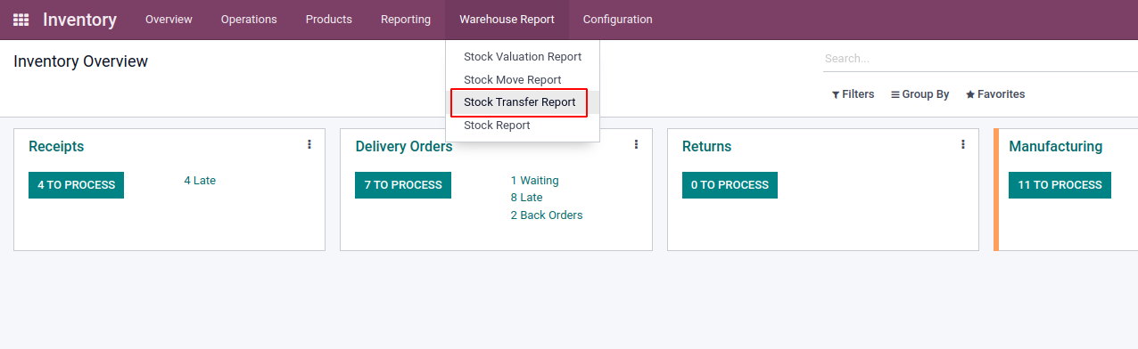Focus the Search input field
Viewport: 1138px width, 349px height.
click(x=980, y=59)
